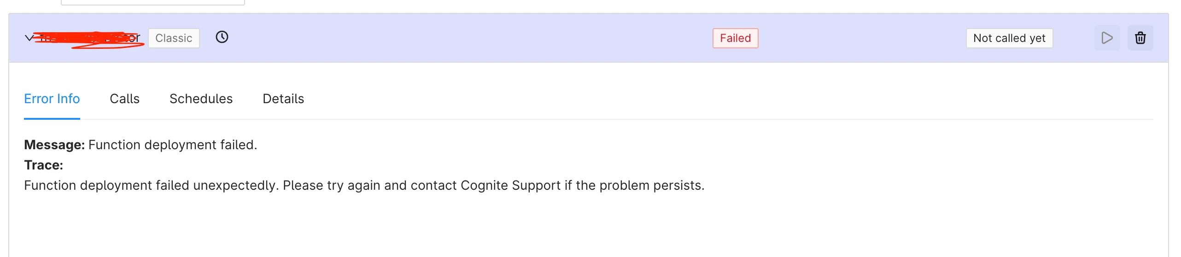Click the empty area of the function header

[461, 38]
